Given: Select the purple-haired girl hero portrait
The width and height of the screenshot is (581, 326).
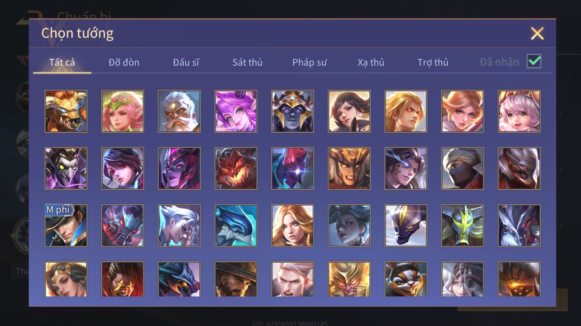Looking at the screenshot, I should tap(236, 111).
